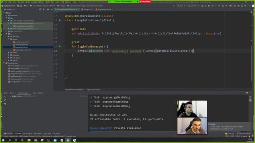Run loginComSucesso test from gutter icon
255x143 pixels.
click(60, 46)
